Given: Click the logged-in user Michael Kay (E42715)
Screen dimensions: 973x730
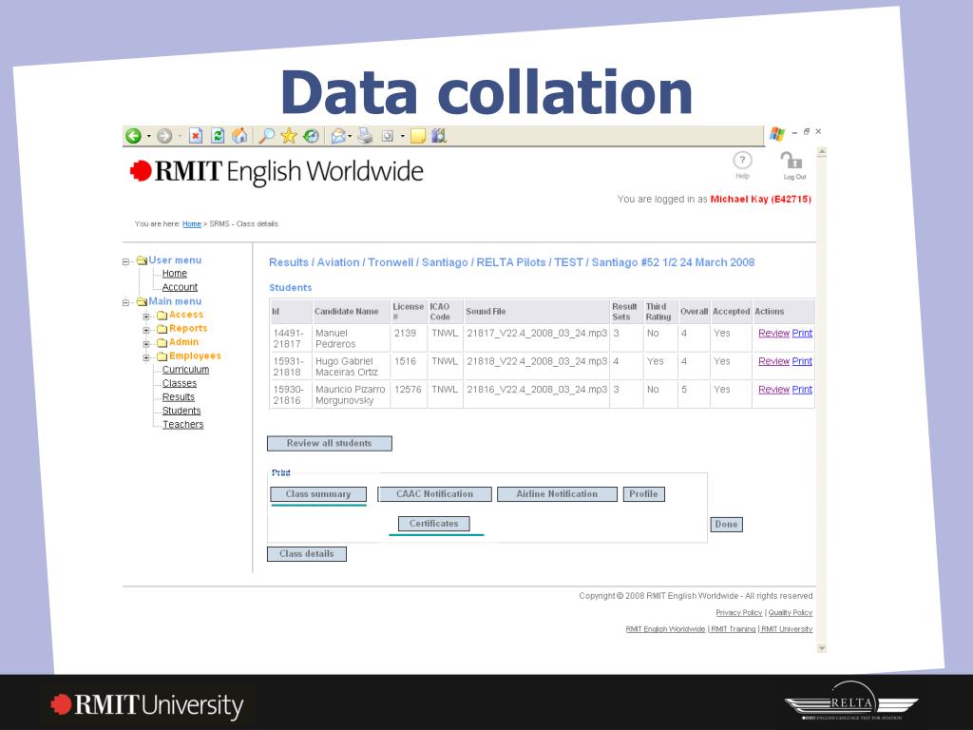Looking at the screenshot, I should (761, 200).
